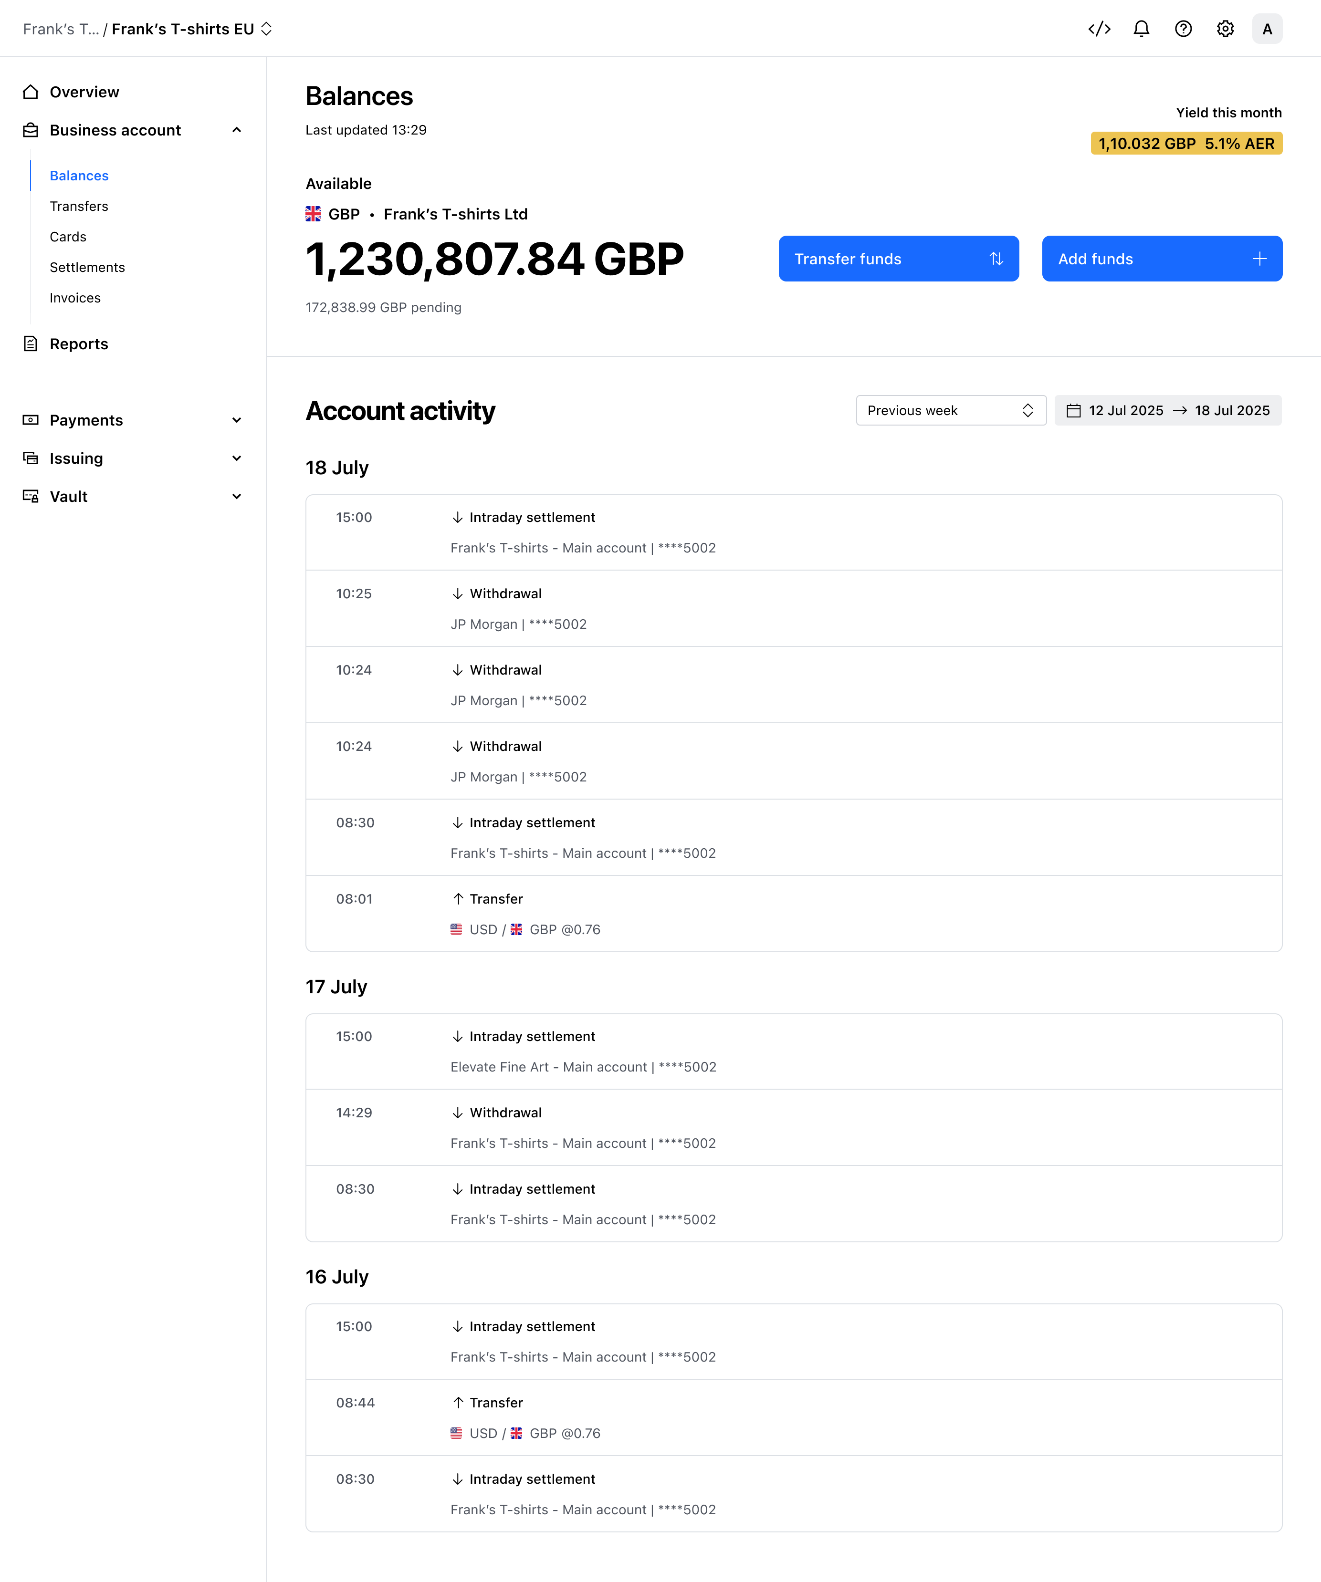1321x1582 pixels.
Task: Click the Frank's T… breadcrumb
Action: coord(61,29)
